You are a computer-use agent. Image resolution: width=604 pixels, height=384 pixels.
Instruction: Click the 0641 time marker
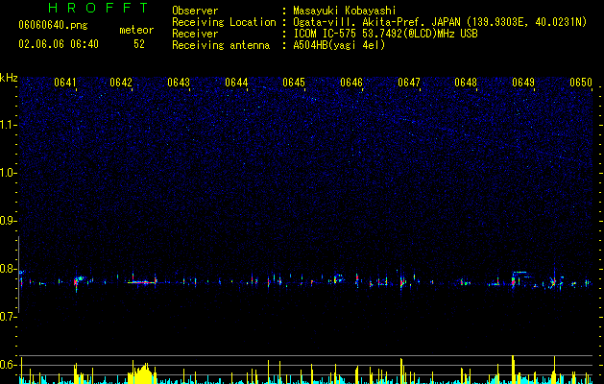click(65, 83)
